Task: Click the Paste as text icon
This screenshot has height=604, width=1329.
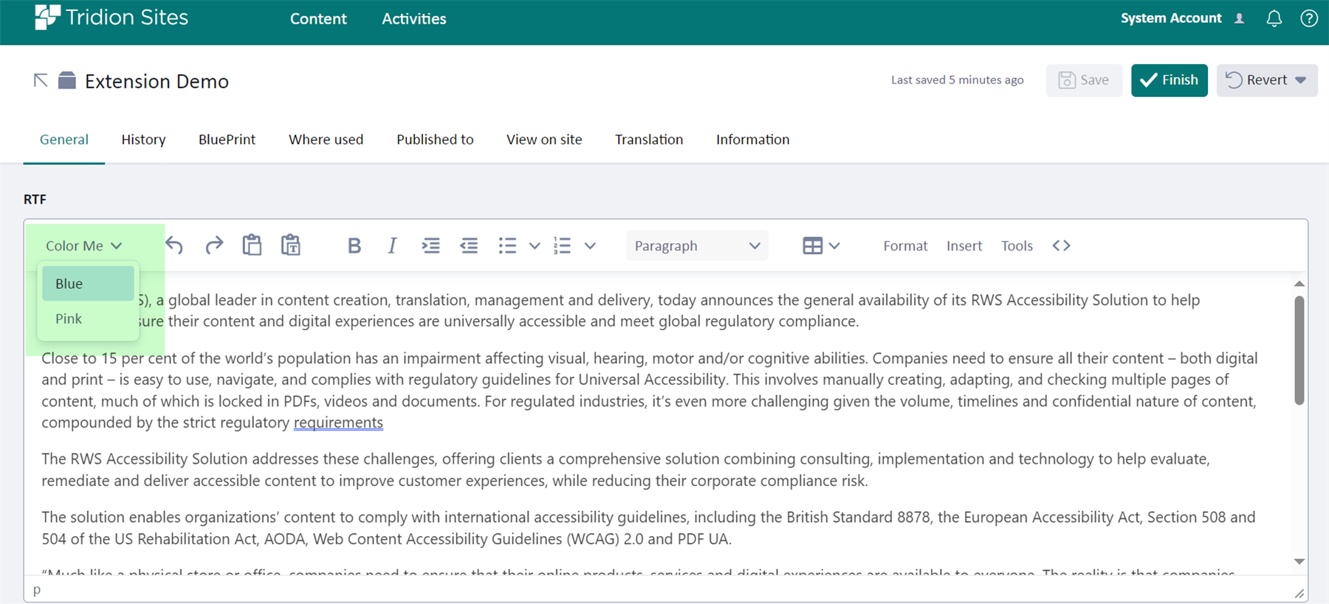Action: [x=291, y=246]
